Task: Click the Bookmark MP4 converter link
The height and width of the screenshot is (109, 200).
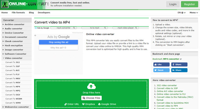Action: [x=166, y=59]
